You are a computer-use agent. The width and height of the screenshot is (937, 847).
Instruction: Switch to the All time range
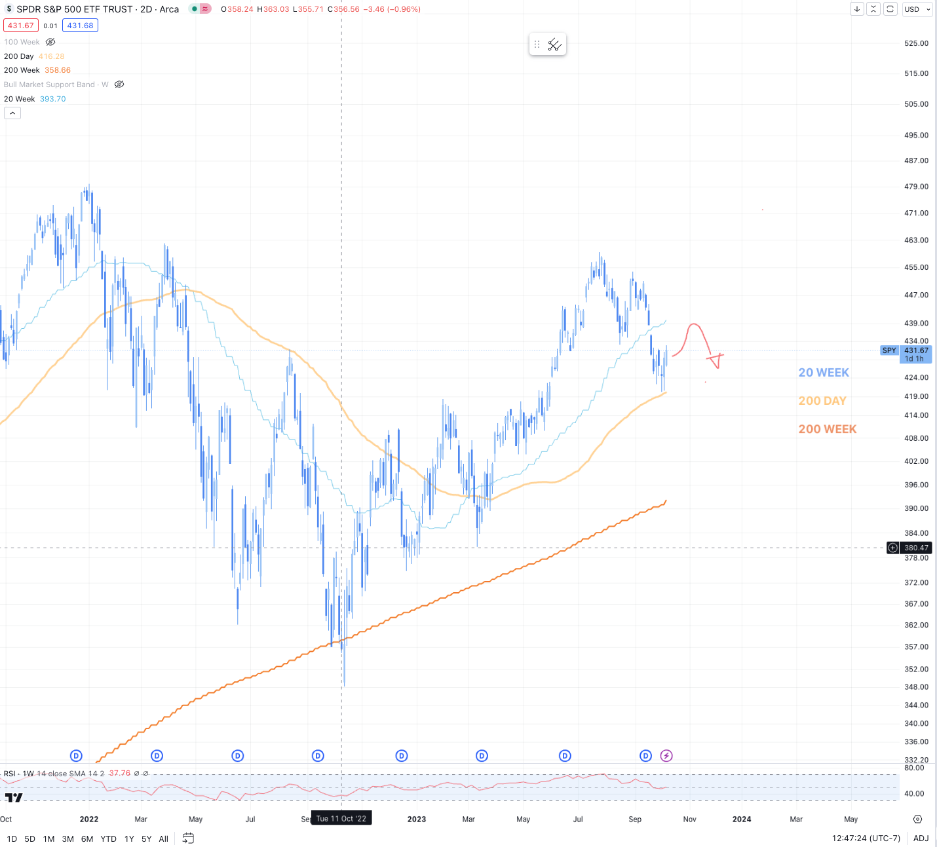(x=164, y=838)
